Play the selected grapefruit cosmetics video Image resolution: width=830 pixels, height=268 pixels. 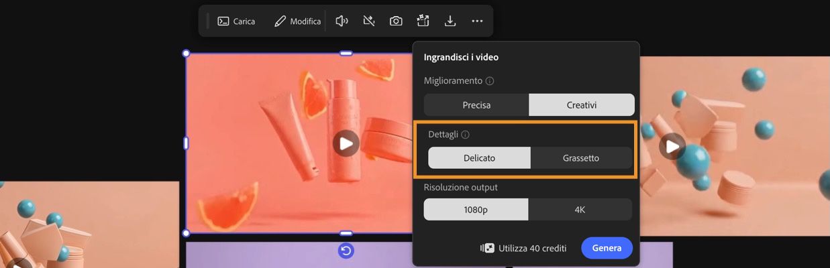pyautogui.click(x=346, y=143)
